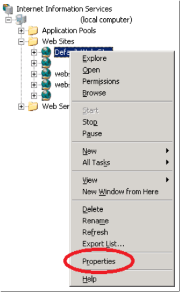Select Permissions from the context menu
The image size is (180, 292).
point(101,82)
